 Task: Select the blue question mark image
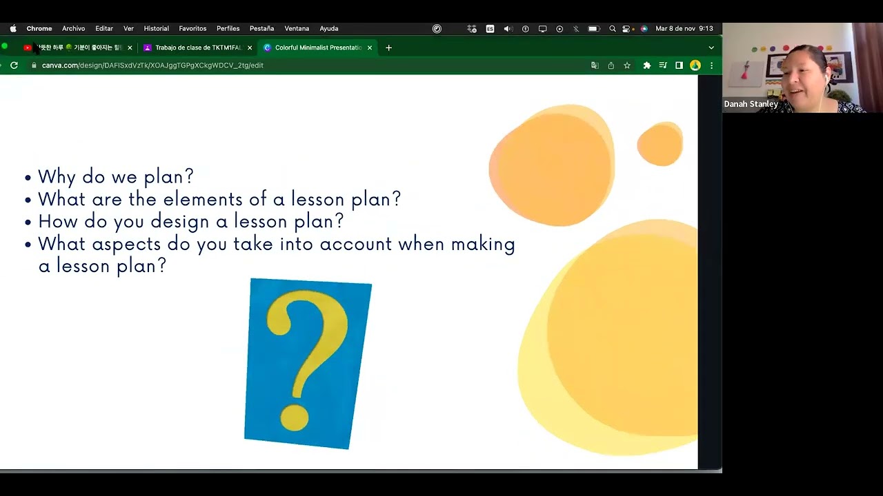click(308, 364)
